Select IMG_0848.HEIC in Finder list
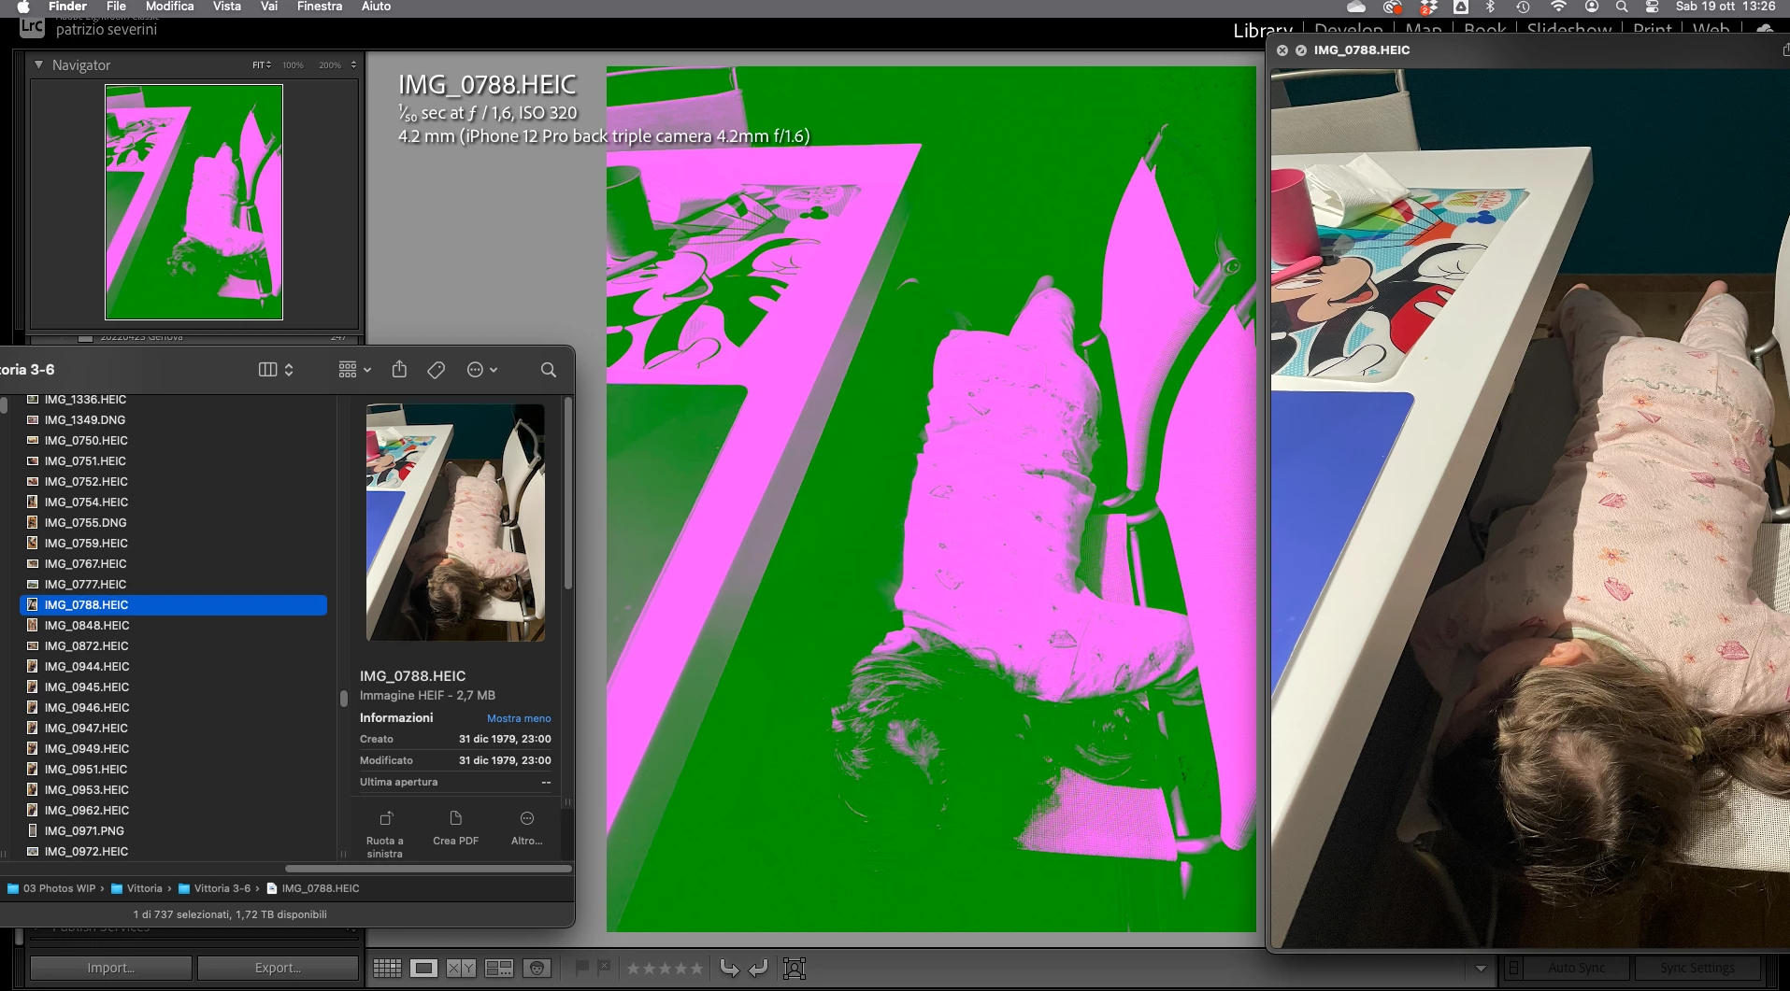 173,626
